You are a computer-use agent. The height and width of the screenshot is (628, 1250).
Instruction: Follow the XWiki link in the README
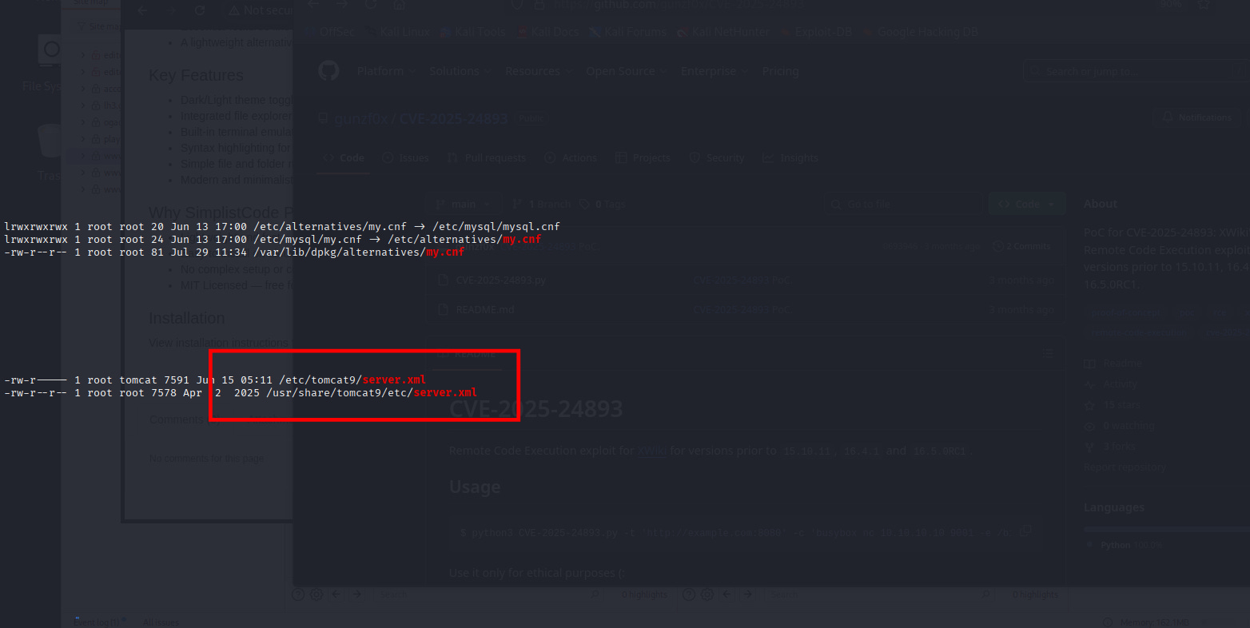tap(651, 451)
